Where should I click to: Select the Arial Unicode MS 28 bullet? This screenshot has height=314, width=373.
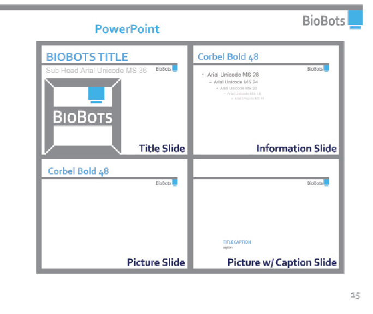233,75
